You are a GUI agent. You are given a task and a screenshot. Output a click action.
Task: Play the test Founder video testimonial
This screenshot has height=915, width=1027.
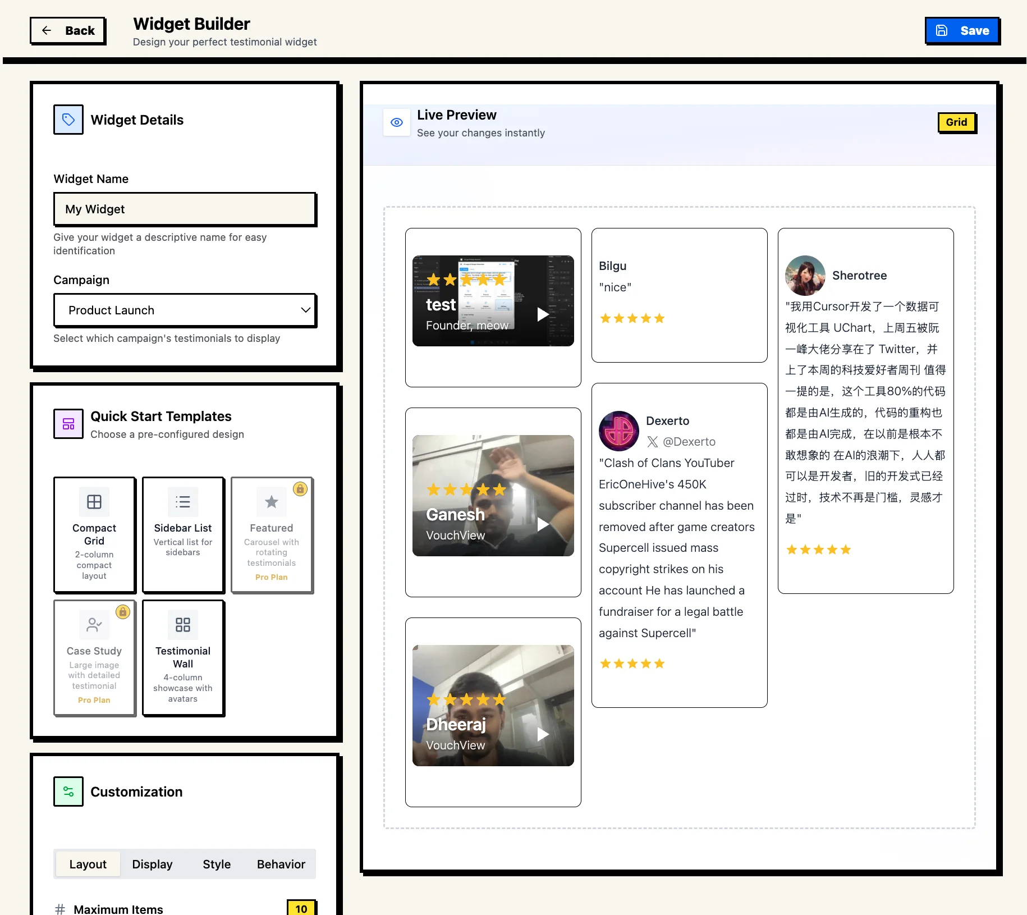542,314
